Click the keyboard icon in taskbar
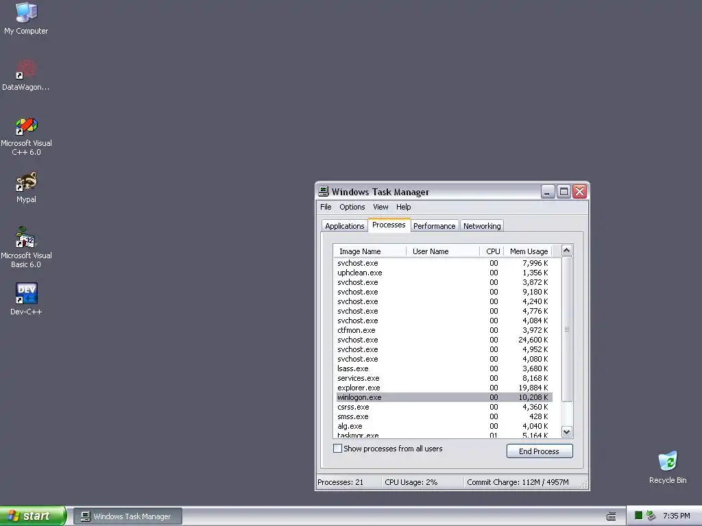The image size is (702, 526). [611, 516]
